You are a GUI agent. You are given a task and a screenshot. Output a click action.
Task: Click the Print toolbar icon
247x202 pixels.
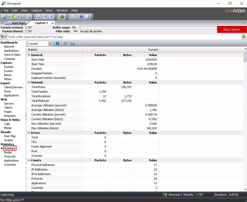point(28,17)
